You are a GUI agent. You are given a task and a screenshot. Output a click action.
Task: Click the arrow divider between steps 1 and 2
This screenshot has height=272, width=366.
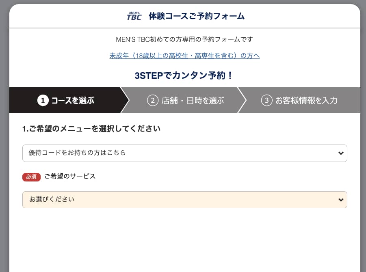(125, 100)
